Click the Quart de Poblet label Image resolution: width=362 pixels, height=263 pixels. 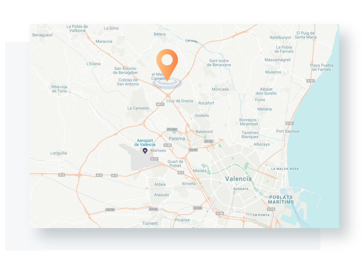coord(175,164)
